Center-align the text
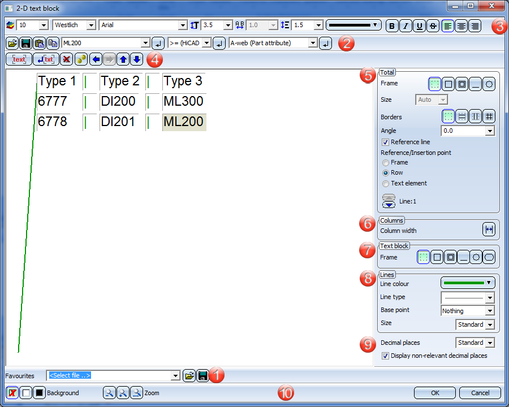The width and height of the screenshot is (509, 407). (461, 25)
